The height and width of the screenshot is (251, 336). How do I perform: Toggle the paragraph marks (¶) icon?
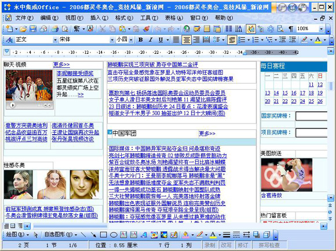[291, 28]
